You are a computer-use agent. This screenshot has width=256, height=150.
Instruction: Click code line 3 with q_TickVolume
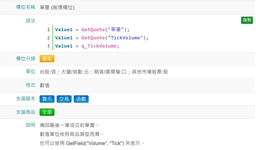click(87, 46)
